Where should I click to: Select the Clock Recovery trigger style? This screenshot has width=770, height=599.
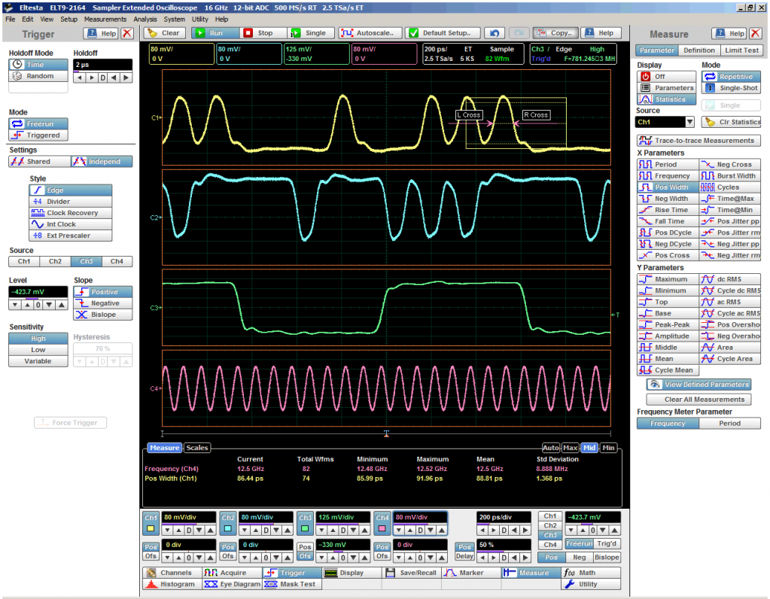pyautogui.click(x=71, y=213)
